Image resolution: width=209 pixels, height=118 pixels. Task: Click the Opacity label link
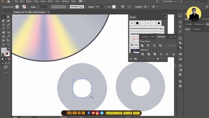tap(91, 7)
